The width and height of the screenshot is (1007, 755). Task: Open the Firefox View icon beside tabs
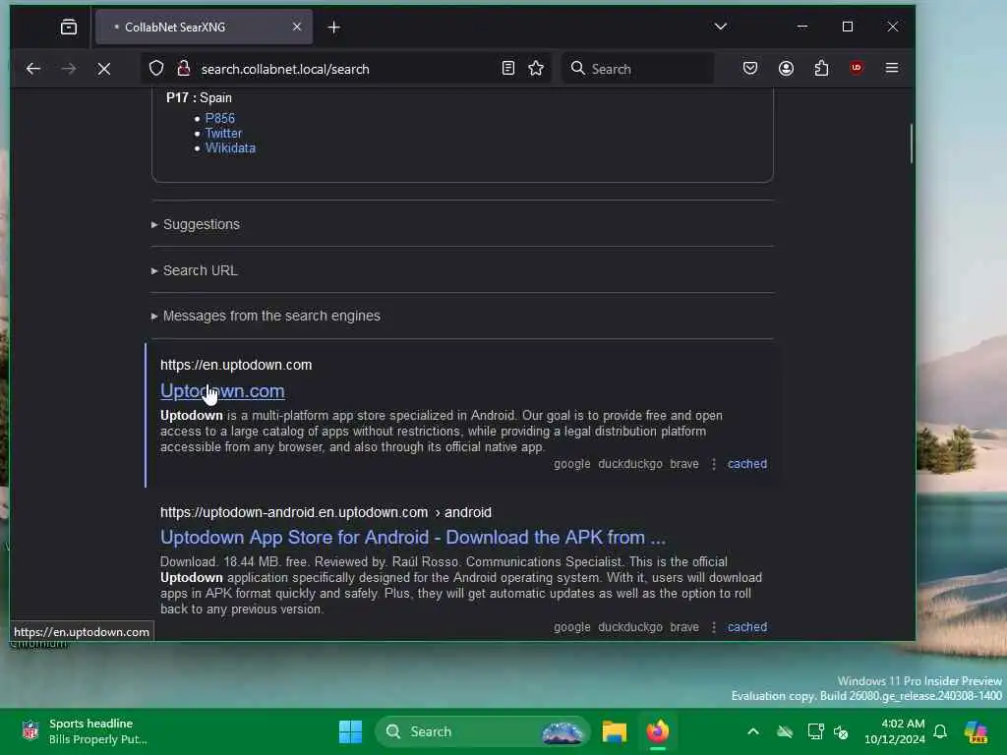[x=69, y=27]
